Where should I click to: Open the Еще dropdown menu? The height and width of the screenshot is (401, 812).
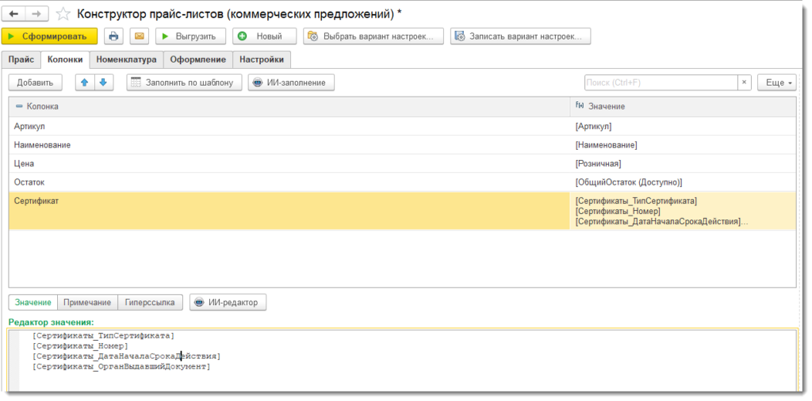(777, 82)
